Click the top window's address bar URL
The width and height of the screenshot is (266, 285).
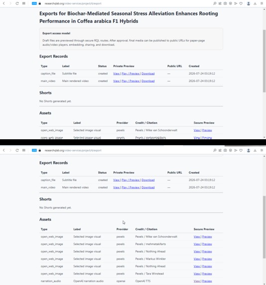tap(73, 3)
